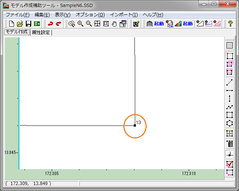Image resolution: width=239 pixels, height=191 pixels.
Task: Select the zoom area magnifier tool
Action: click(72, 24)
